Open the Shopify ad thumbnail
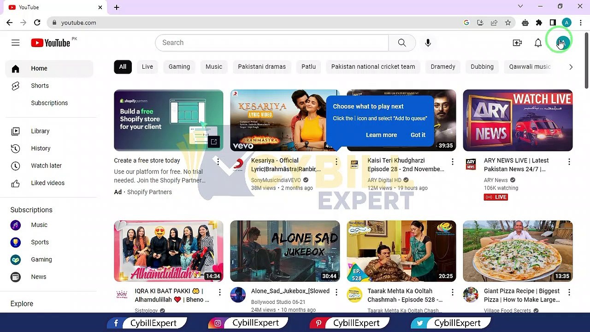590x332 pixels. pyautogui.click(x=169, y=120)
